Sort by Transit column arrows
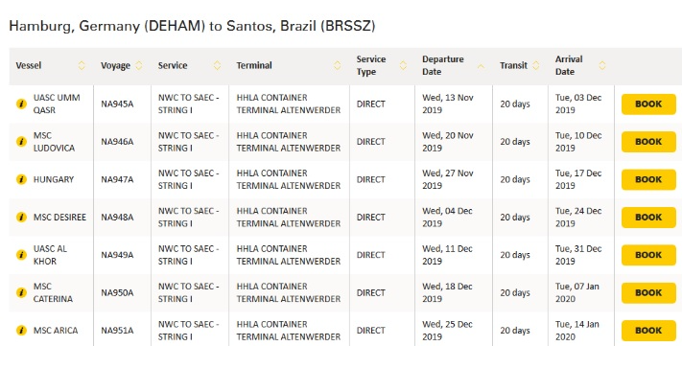The height and width of the screenshot is (369, 682). click(x=536, y=65)
